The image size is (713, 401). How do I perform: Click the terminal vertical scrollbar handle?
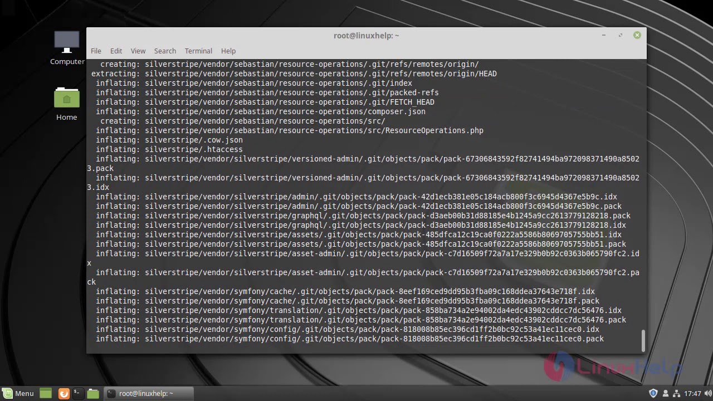(643, 340)
